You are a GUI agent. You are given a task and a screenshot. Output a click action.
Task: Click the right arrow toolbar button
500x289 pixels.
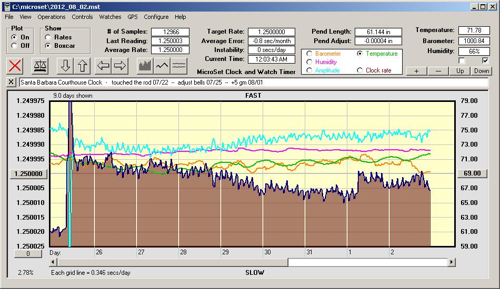point(120,66)
